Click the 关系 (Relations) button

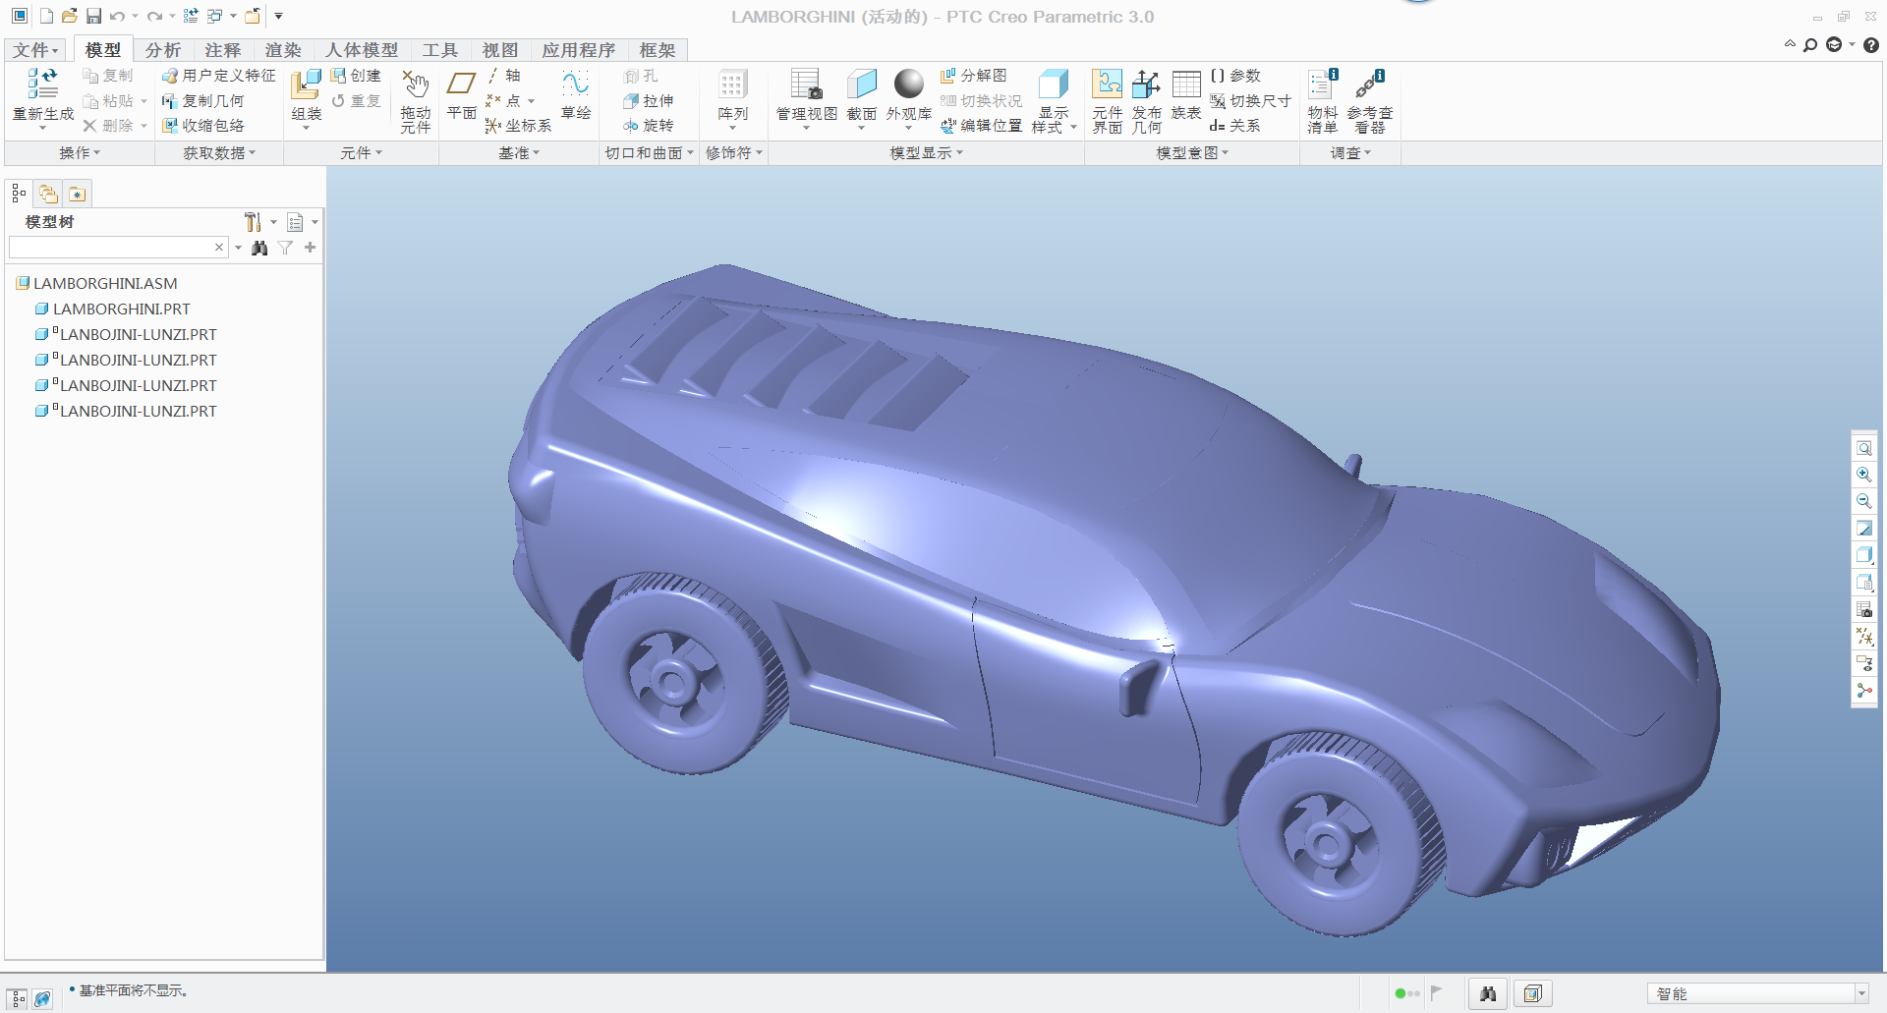pyautogui.click(x=1235, y=126)
